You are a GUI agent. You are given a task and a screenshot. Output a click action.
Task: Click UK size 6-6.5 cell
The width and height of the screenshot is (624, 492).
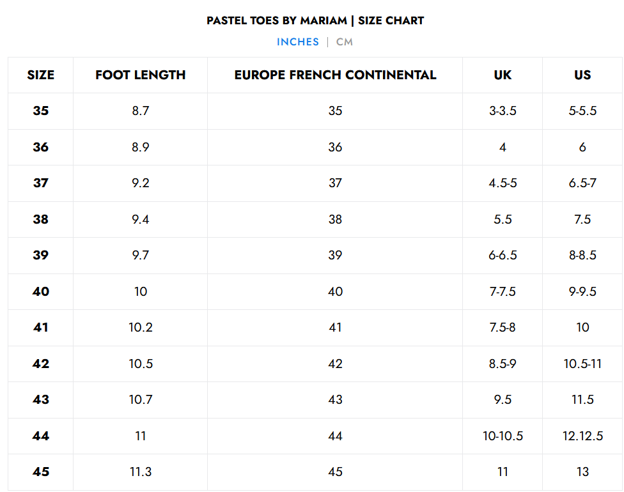pos(503,256)
